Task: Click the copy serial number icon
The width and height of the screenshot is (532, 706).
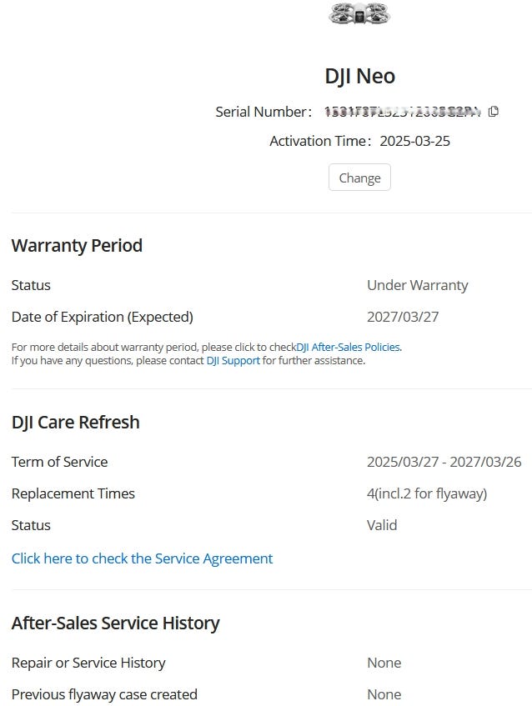Action: [x=494, y=112]
